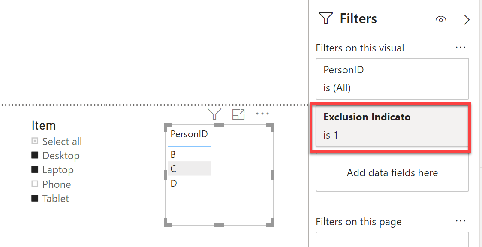The image size is (482, 247).
Task: Open the visual's More options ellipsis
Action: (x=262, y=114)
